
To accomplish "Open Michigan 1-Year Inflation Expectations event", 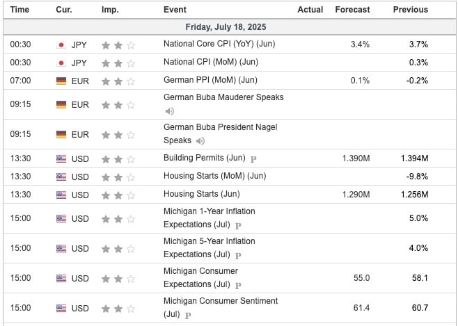I will coord(209,218).
